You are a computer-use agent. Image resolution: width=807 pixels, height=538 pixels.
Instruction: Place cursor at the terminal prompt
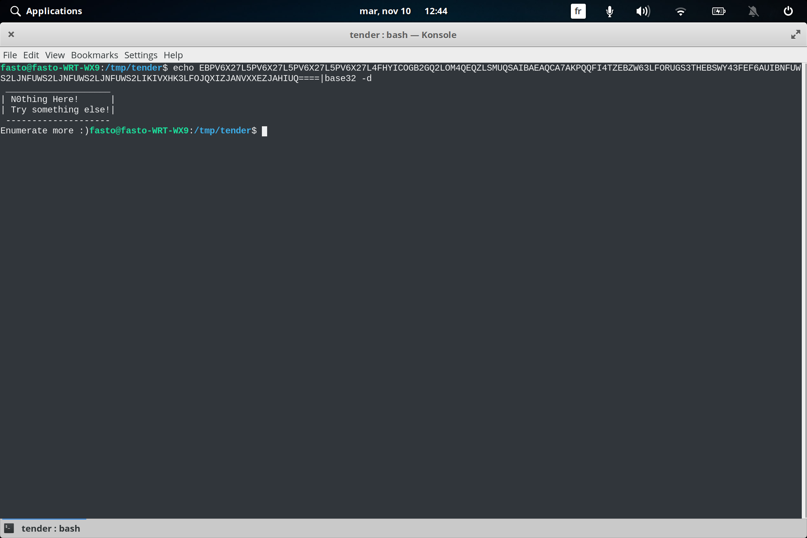point(265,131)
